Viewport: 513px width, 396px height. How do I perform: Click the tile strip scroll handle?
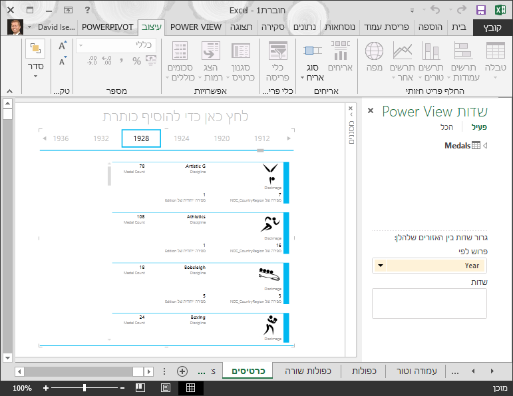[260, 150]
